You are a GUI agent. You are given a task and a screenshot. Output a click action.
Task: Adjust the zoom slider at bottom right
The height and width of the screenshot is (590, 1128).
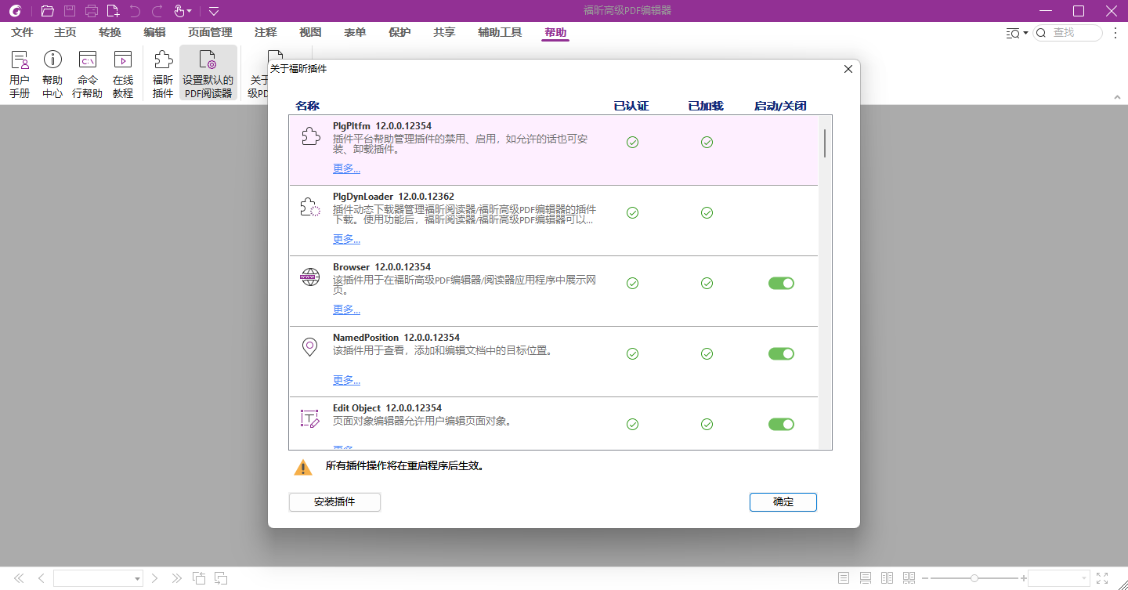click(x=974, y=578)
